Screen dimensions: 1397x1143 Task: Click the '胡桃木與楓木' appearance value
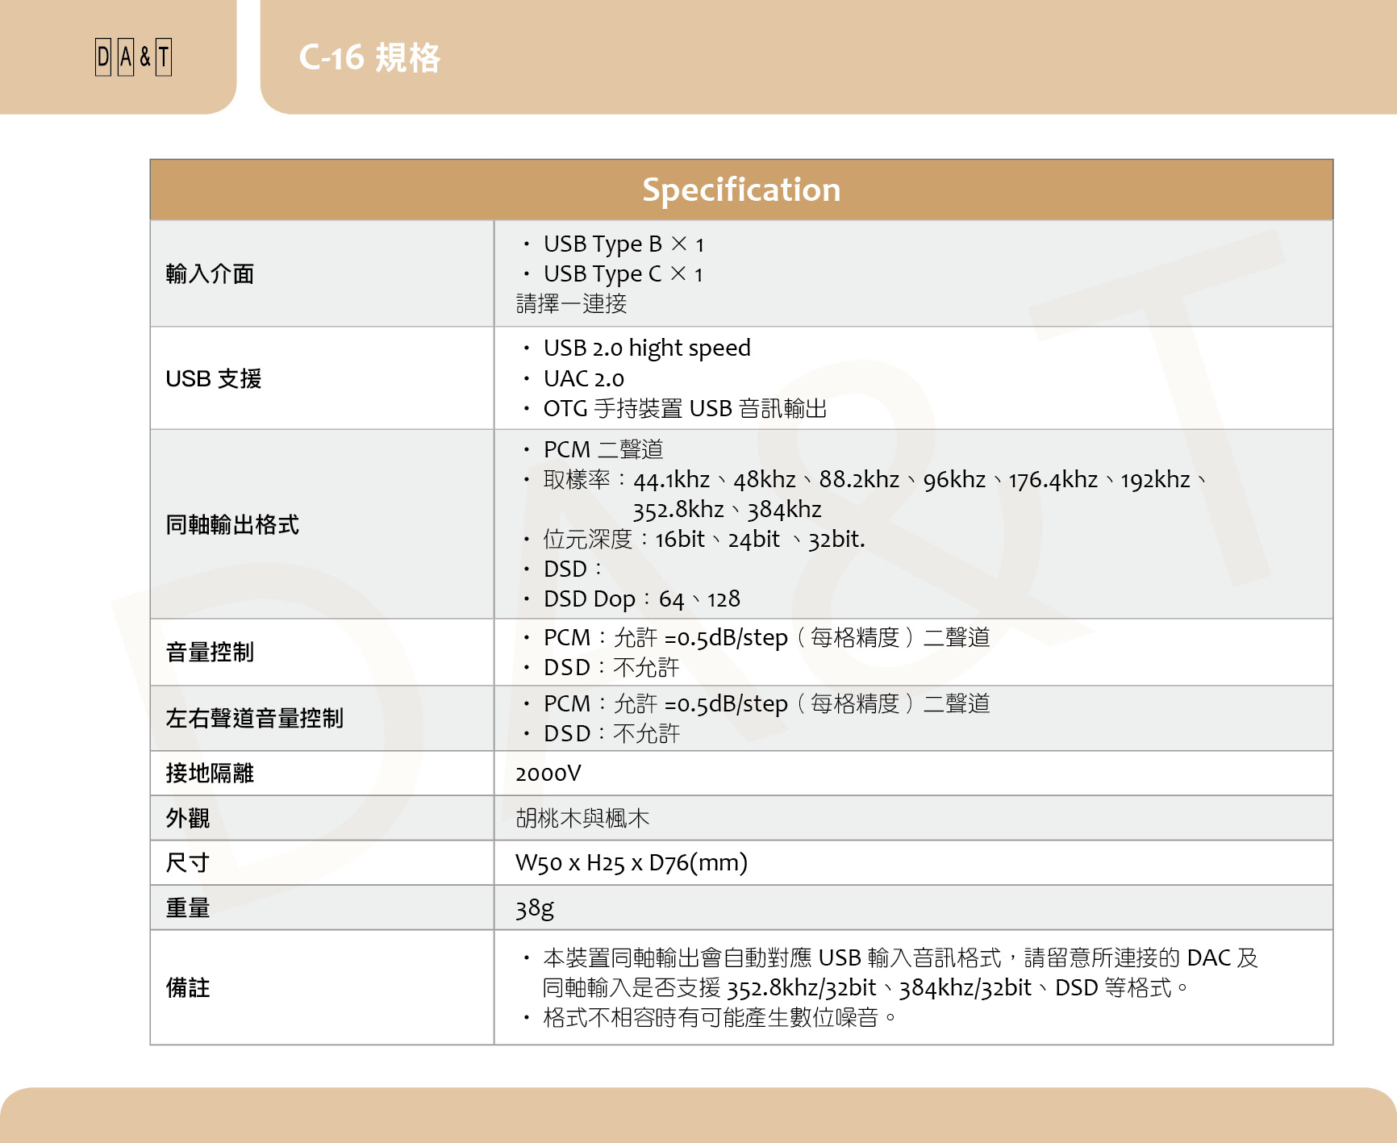tap(582, 819)
